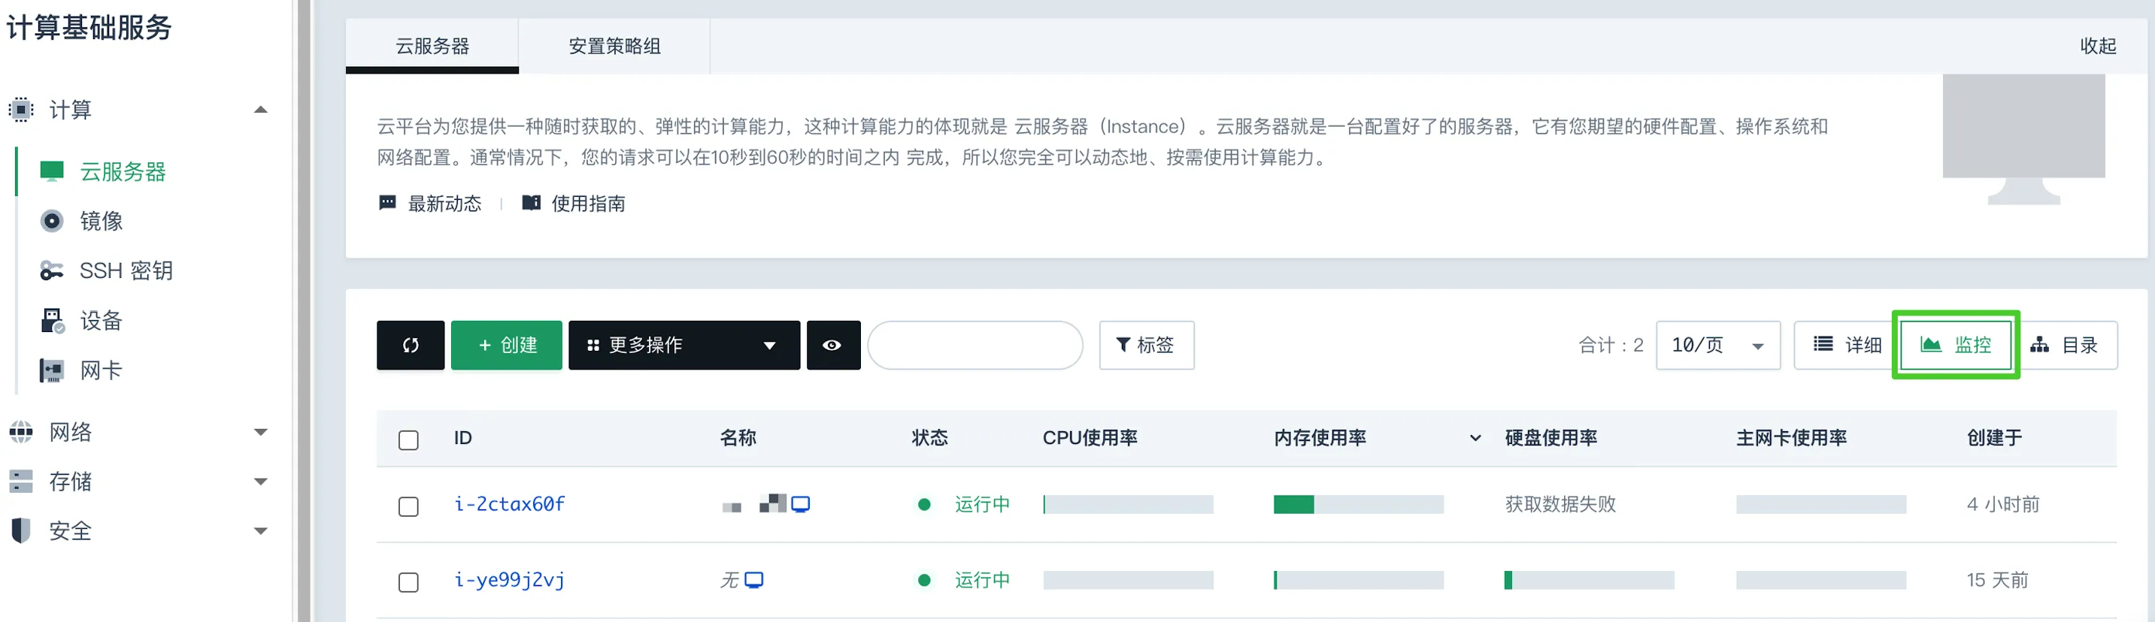2155x622 pixels.
Task: Click the 15 天前 creation time
Action: pos(1997,579)
